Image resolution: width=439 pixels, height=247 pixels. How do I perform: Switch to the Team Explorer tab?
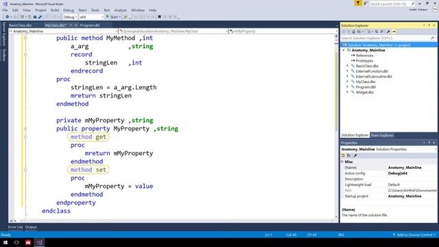pos(382,135)
